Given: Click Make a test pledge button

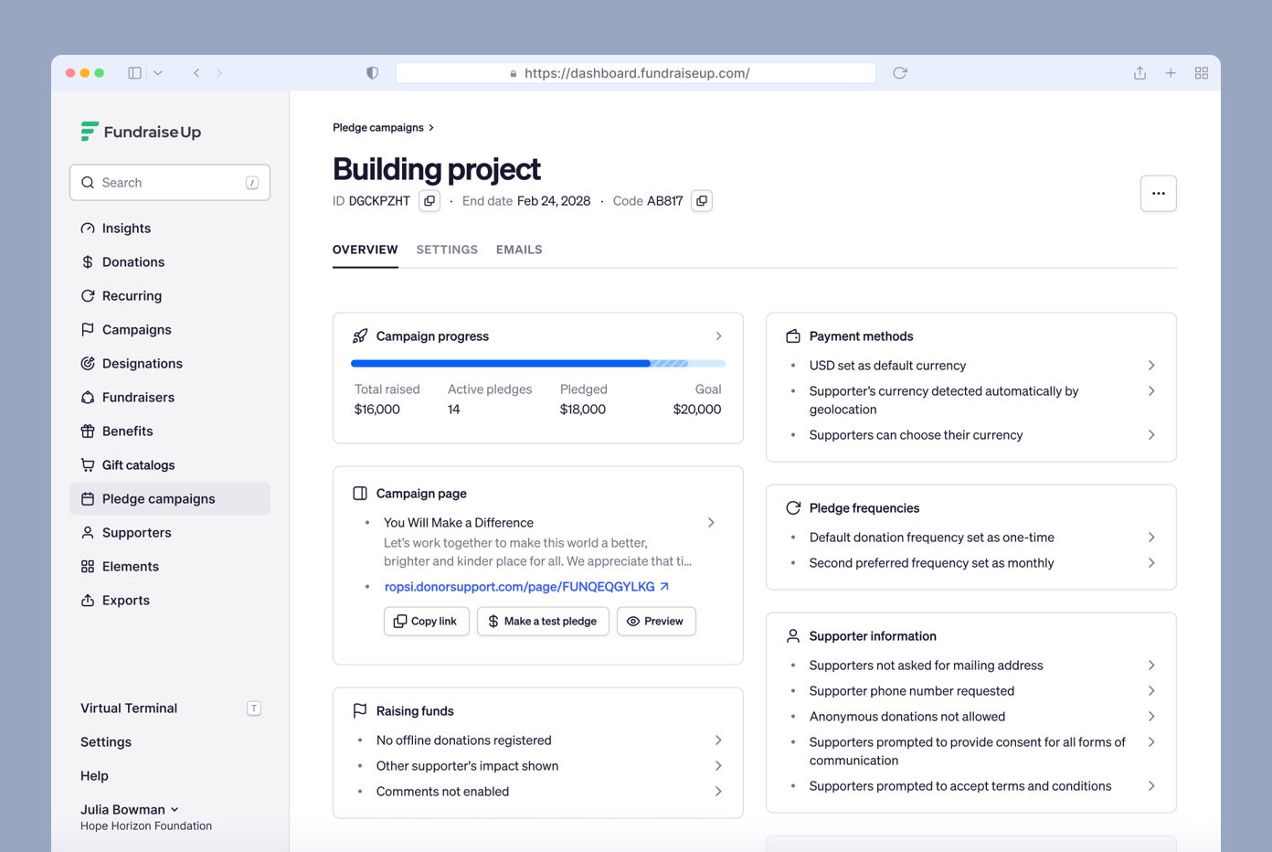Looking at the screenshot, I should (543, 622).
